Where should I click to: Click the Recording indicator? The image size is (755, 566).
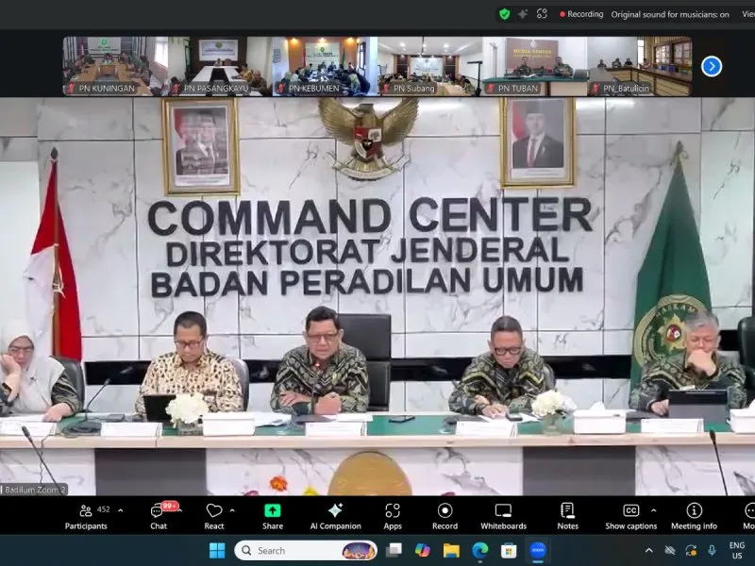click(581, 14)
